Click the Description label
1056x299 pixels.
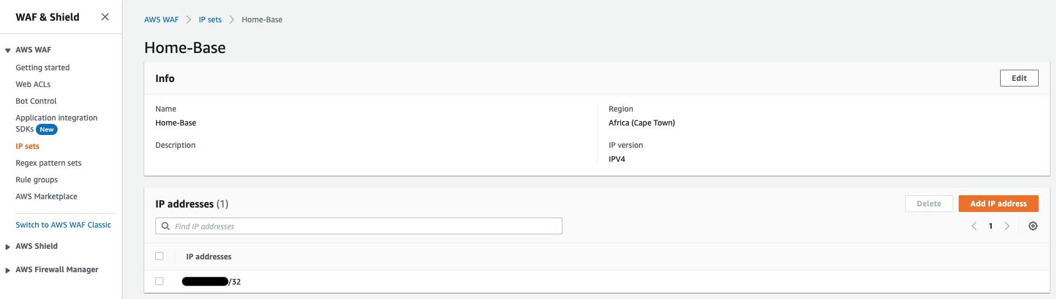[x=176, y=145]
